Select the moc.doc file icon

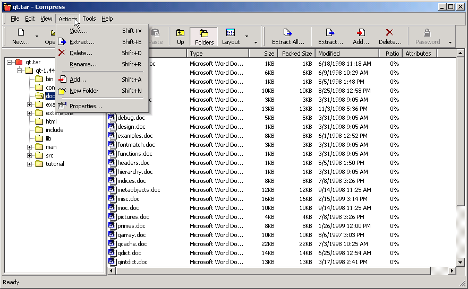point(112,207)
